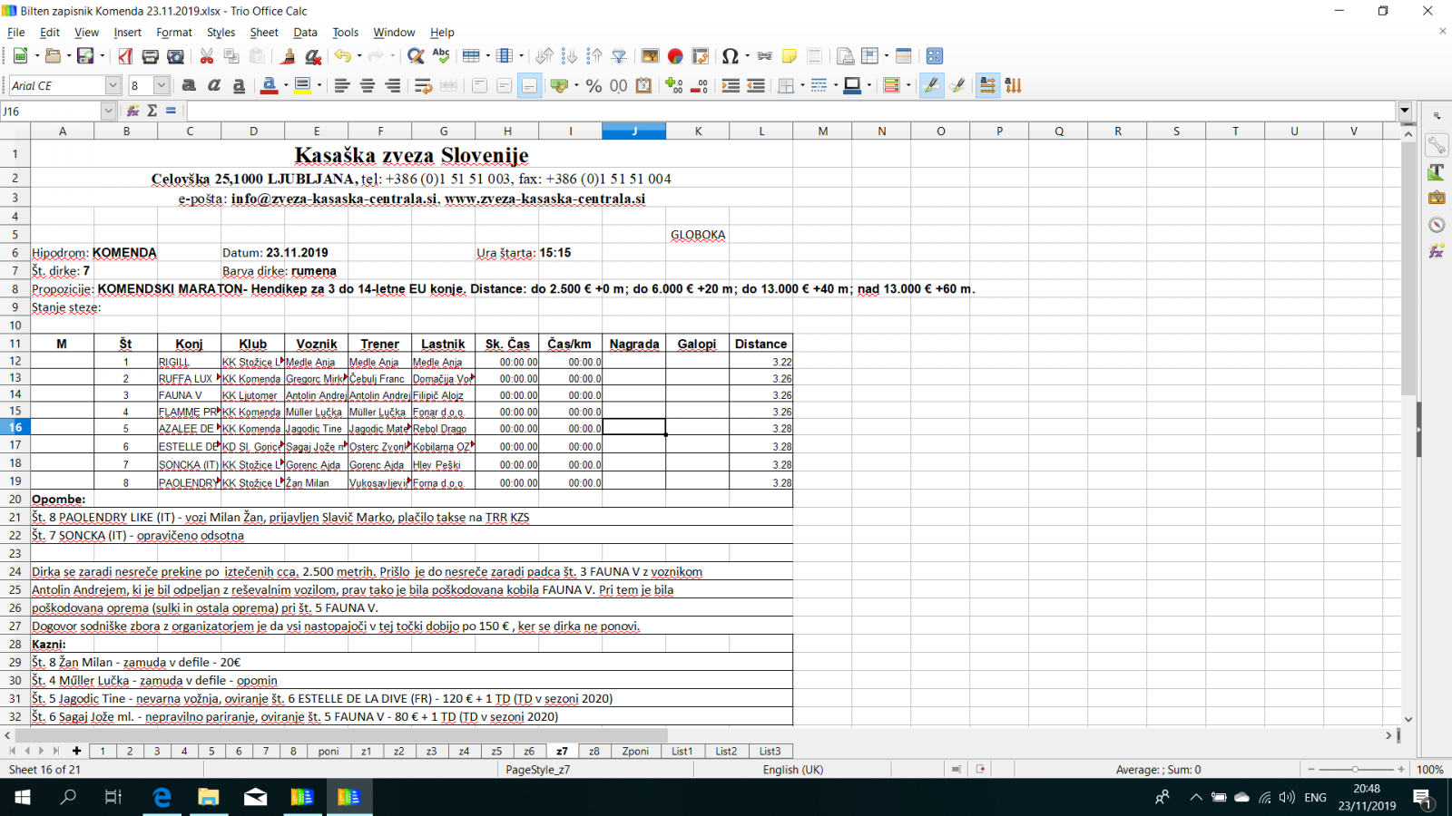Open the Special Character (Omega) icon
Viewport: 1452px width, 816px height.
(730, 56)
